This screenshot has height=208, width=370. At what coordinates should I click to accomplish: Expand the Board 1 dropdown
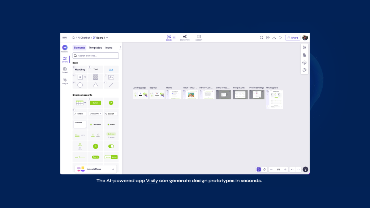point(107,38)
